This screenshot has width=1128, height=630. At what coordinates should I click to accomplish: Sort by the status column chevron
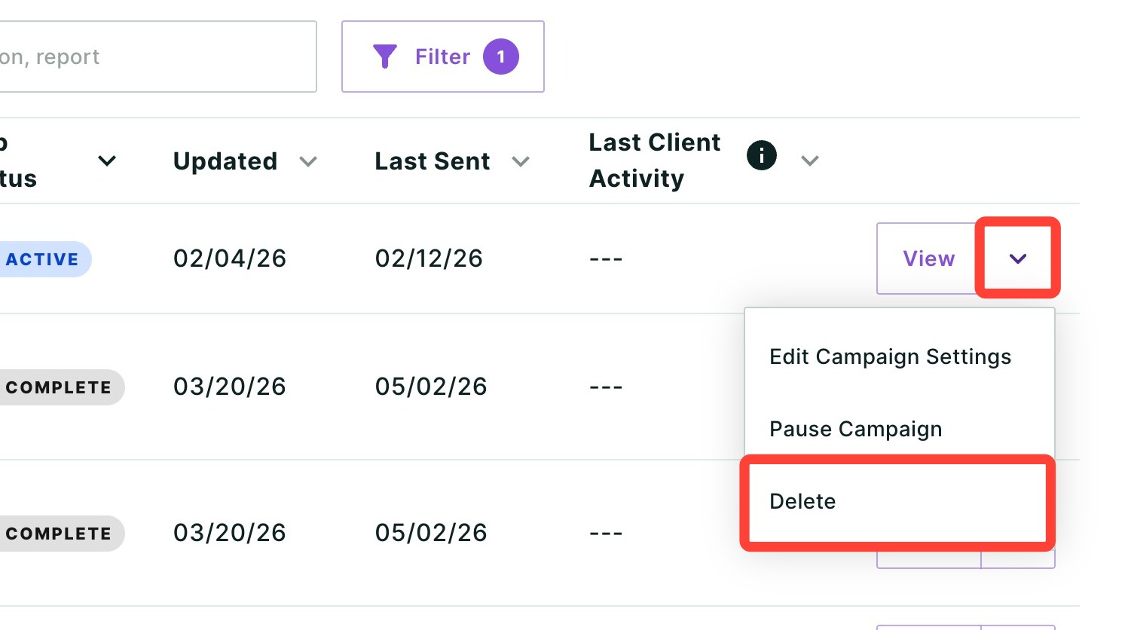107,161
